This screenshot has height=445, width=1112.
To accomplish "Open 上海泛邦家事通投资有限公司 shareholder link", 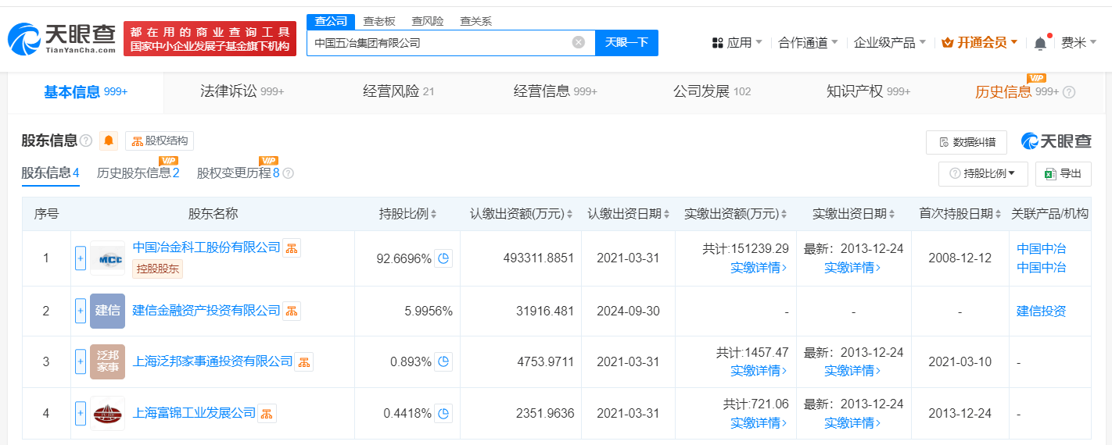I will tap(213, 361).
